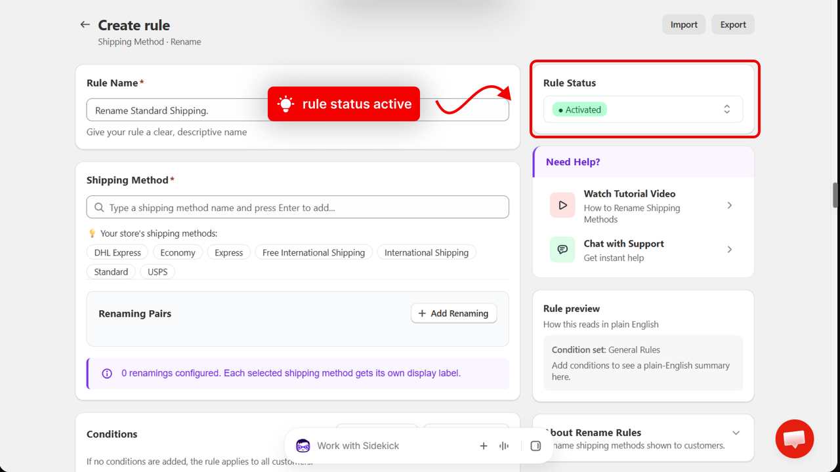Expand the About Rename Rules section
840x472 pixels.
pyautogui.click(x=736, y=433)
